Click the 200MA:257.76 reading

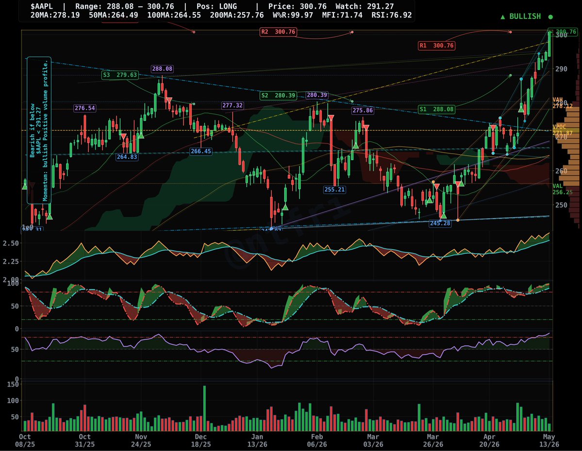click(237, 15)
